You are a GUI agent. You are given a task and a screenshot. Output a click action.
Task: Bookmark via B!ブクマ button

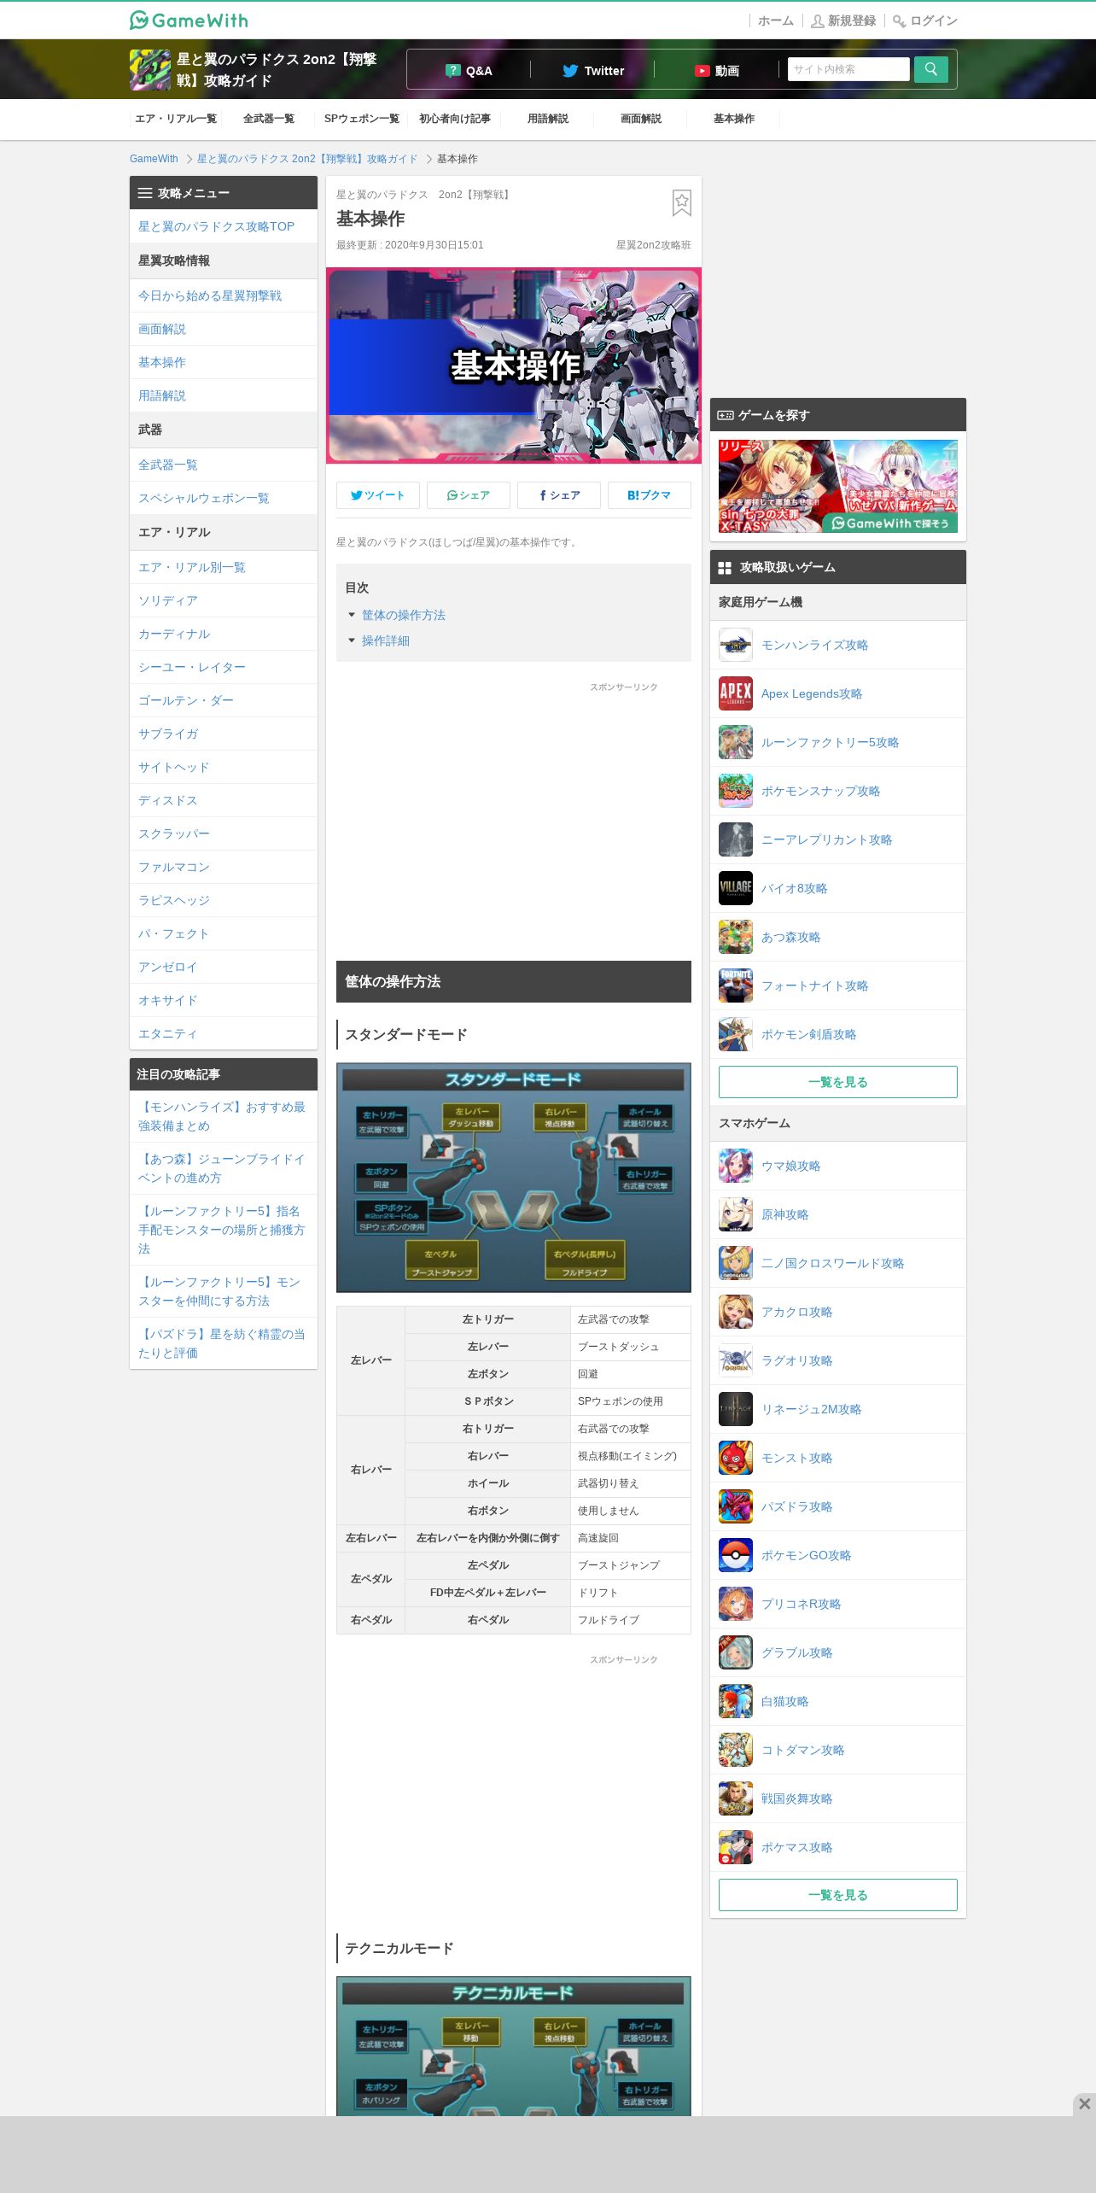tap(650, 495)
